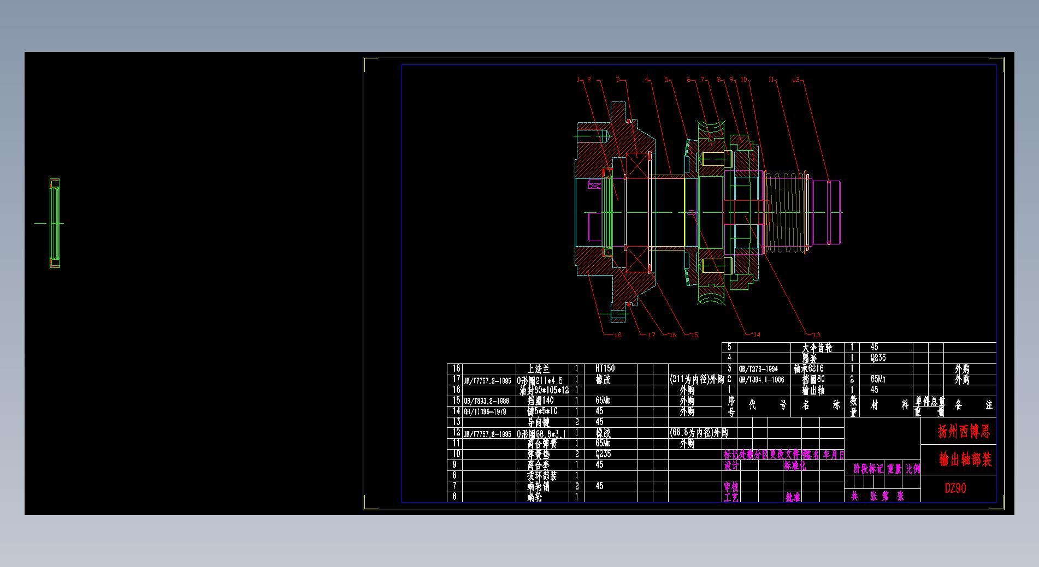Select the 数量 column header

[x=854, y=407]
